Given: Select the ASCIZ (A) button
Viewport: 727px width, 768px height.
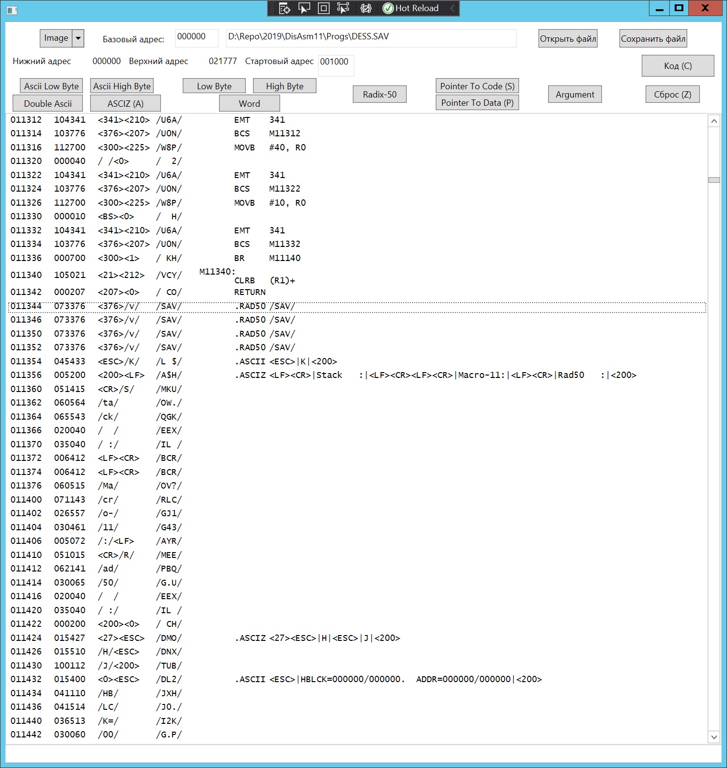Looking at the screenshot, I should 126,103.
